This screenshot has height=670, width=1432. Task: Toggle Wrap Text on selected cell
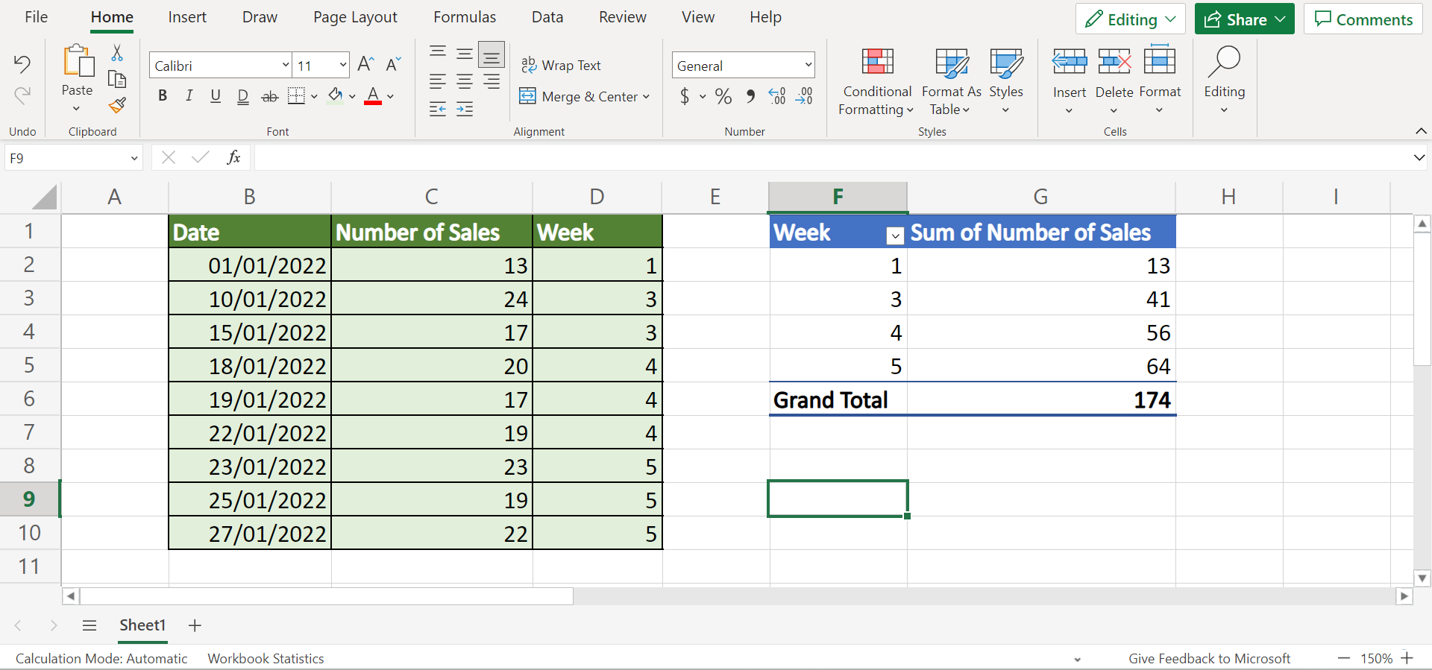561,66
